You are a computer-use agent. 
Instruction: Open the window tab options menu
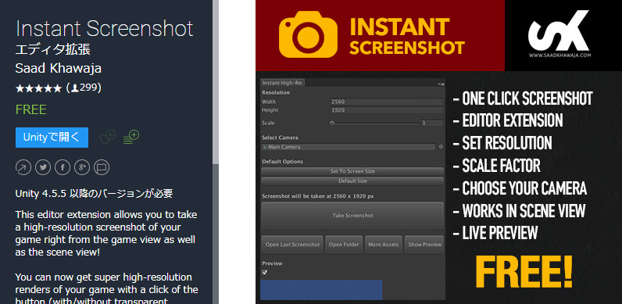pos(441,84)
